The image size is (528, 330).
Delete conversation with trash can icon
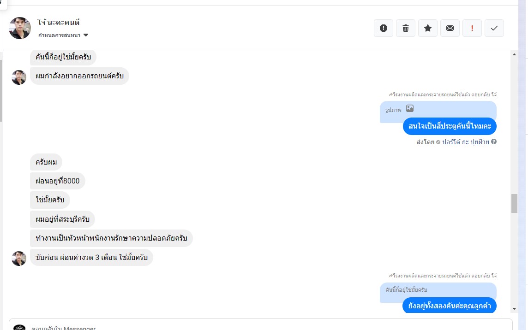406,28
